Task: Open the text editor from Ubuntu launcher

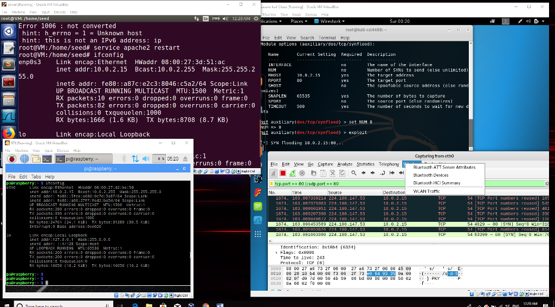Action: pos(8,48)
